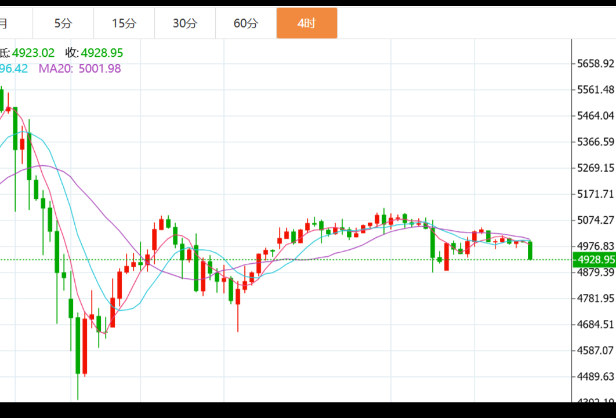616x418 pixels.
Task: Click the green dotted current price line
Action: [348, 259]
